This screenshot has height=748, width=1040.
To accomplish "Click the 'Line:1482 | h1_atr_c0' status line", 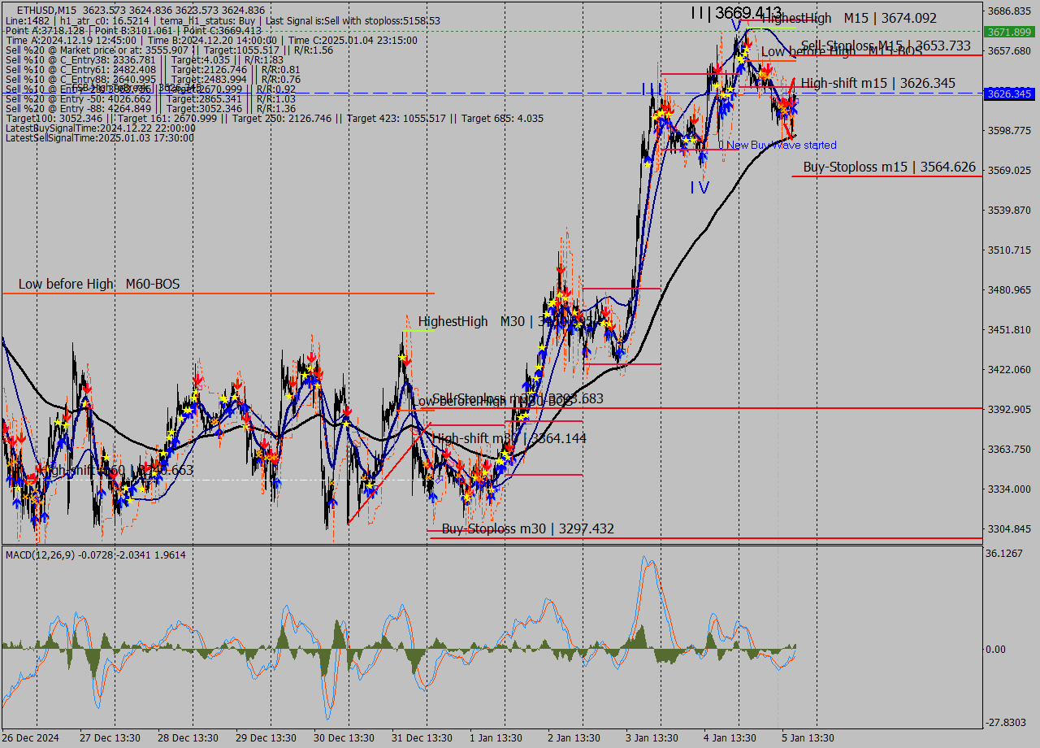I will click(x=223, y=20).
